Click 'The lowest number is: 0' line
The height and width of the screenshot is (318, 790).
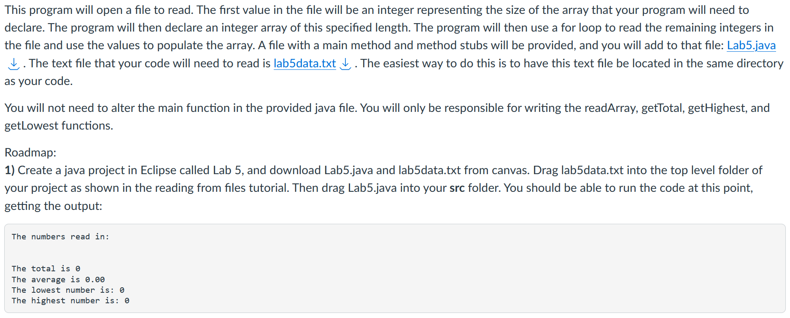coord(68,290)
